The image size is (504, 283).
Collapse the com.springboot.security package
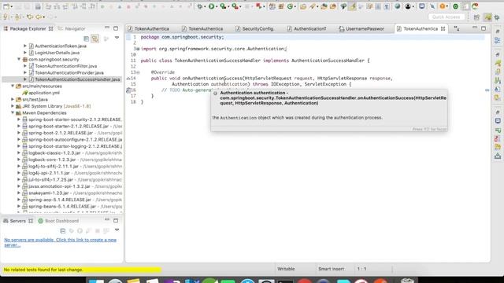19,60
